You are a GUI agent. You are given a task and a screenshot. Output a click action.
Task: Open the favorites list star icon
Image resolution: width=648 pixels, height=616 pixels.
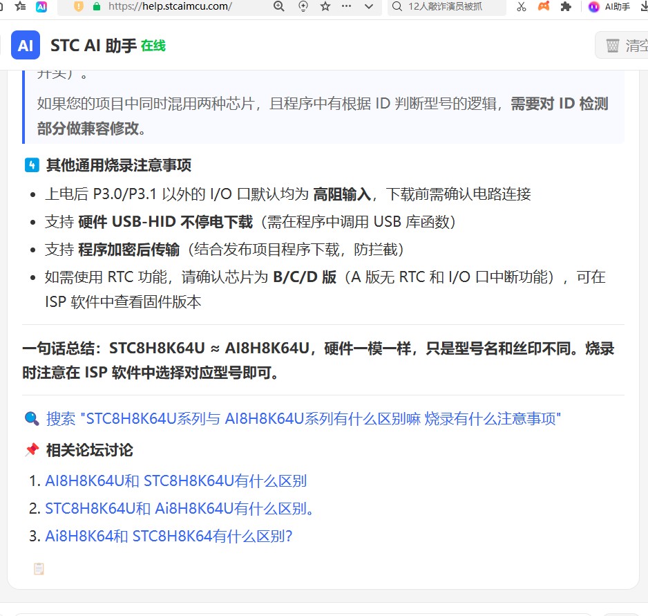tap(20, 6)
